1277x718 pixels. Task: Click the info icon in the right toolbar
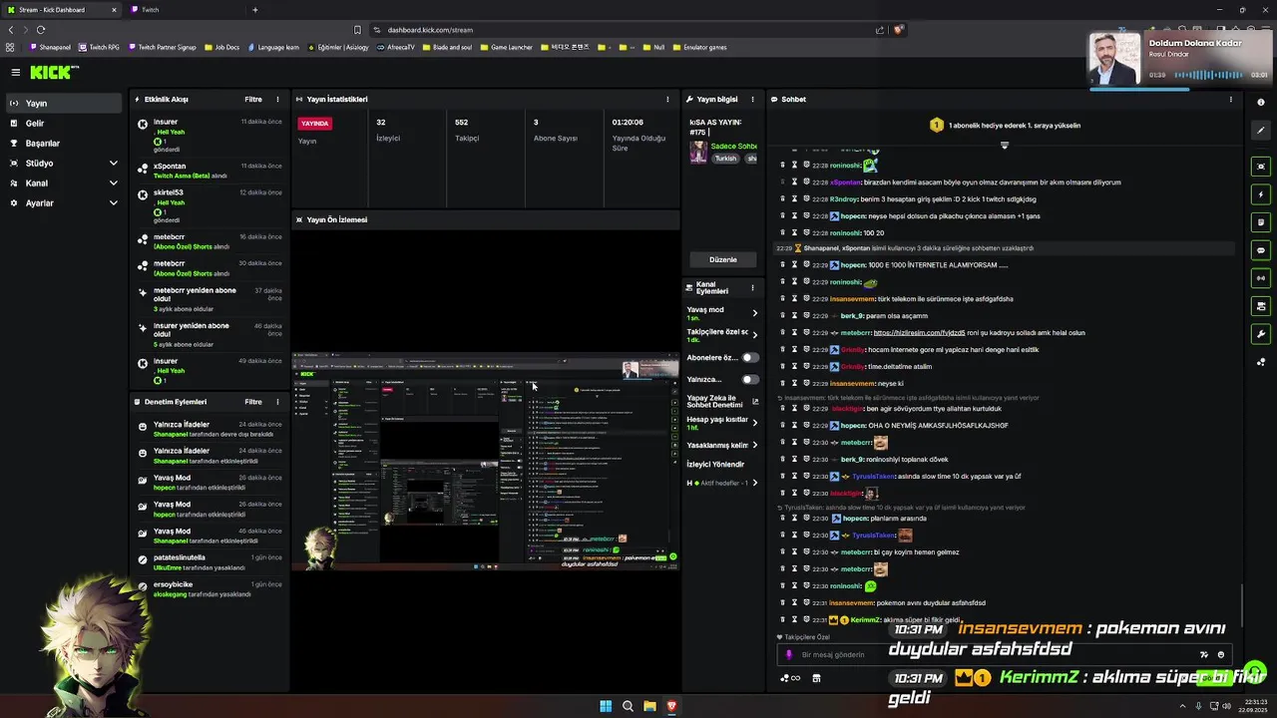point(1261,103)
